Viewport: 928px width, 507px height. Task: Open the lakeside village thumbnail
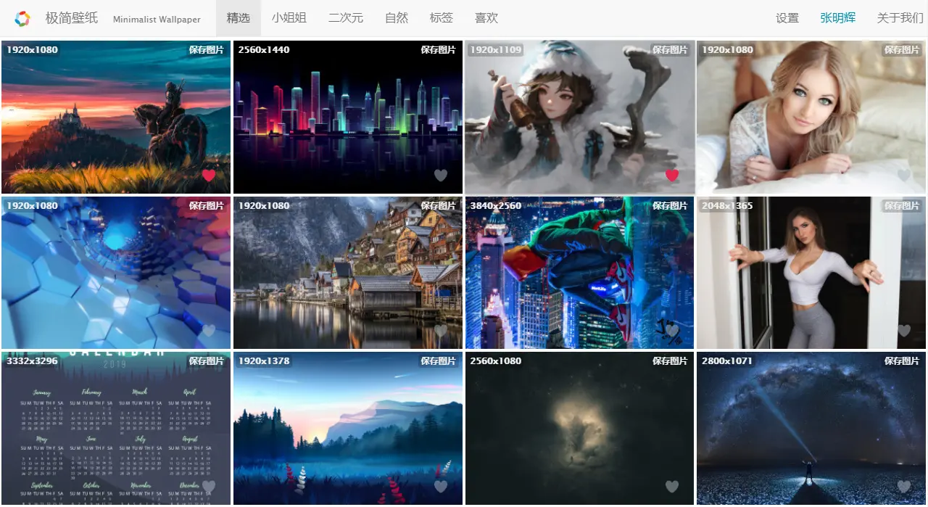coord(348,273)
